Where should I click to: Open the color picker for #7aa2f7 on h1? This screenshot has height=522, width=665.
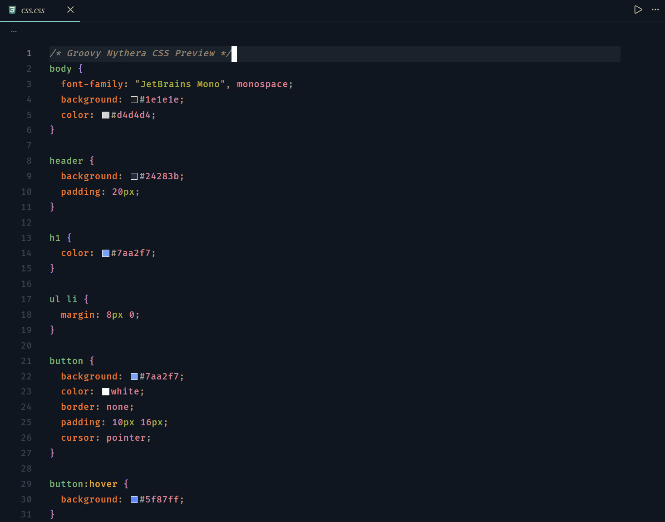[x=105, y=253]
